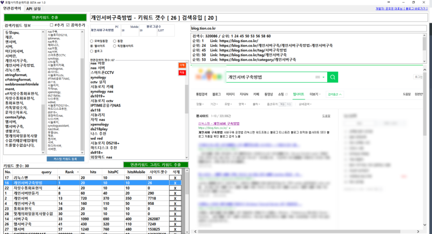Click the 커스텀 키워드 등록 button
Image resolution: width=432 pixels, height=234 pixels.
click(x=65, y=159)
